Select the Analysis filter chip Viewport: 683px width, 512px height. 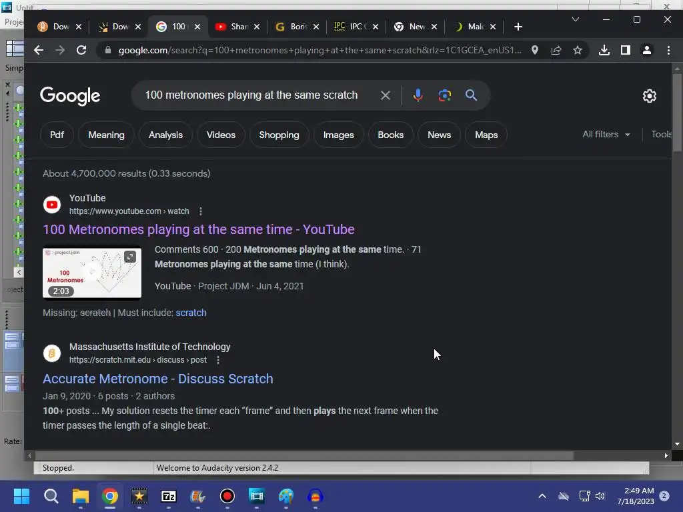coord(165,135)
